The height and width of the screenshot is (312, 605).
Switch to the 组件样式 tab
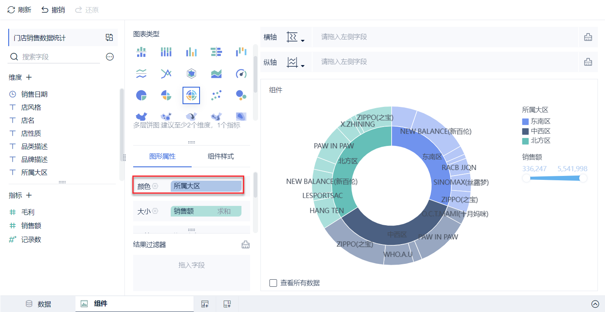click(221, 157)
